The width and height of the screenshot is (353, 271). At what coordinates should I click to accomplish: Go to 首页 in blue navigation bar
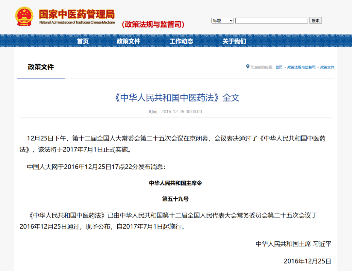click(83, 41)
